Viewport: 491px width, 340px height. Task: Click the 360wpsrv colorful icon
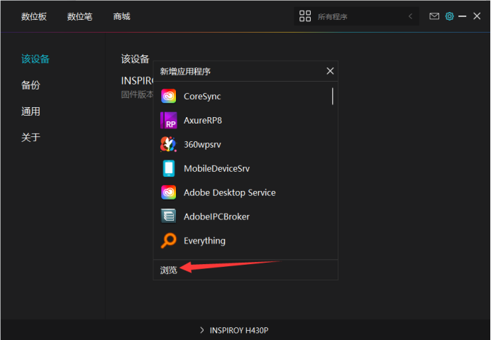tap(168, 144)
